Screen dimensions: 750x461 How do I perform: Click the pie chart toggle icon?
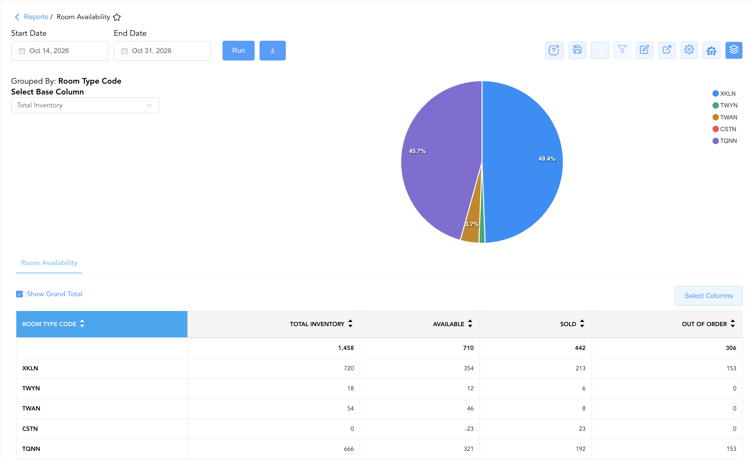600,50
